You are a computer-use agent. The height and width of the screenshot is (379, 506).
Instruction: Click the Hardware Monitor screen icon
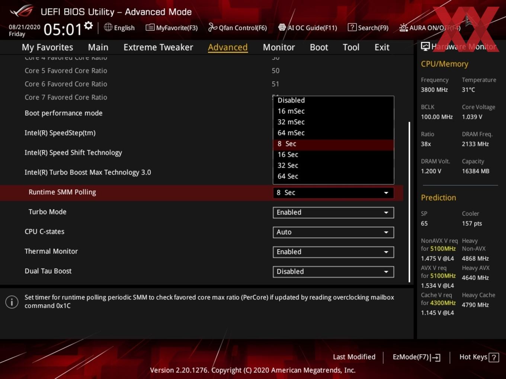[x=425, y=46]
